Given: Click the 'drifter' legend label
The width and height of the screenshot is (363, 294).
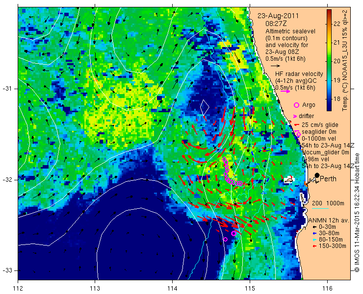Looking at the screenshot, I should (306, 116).
